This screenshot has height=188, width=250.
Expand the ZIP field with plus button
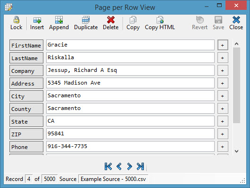click(223, 134)
